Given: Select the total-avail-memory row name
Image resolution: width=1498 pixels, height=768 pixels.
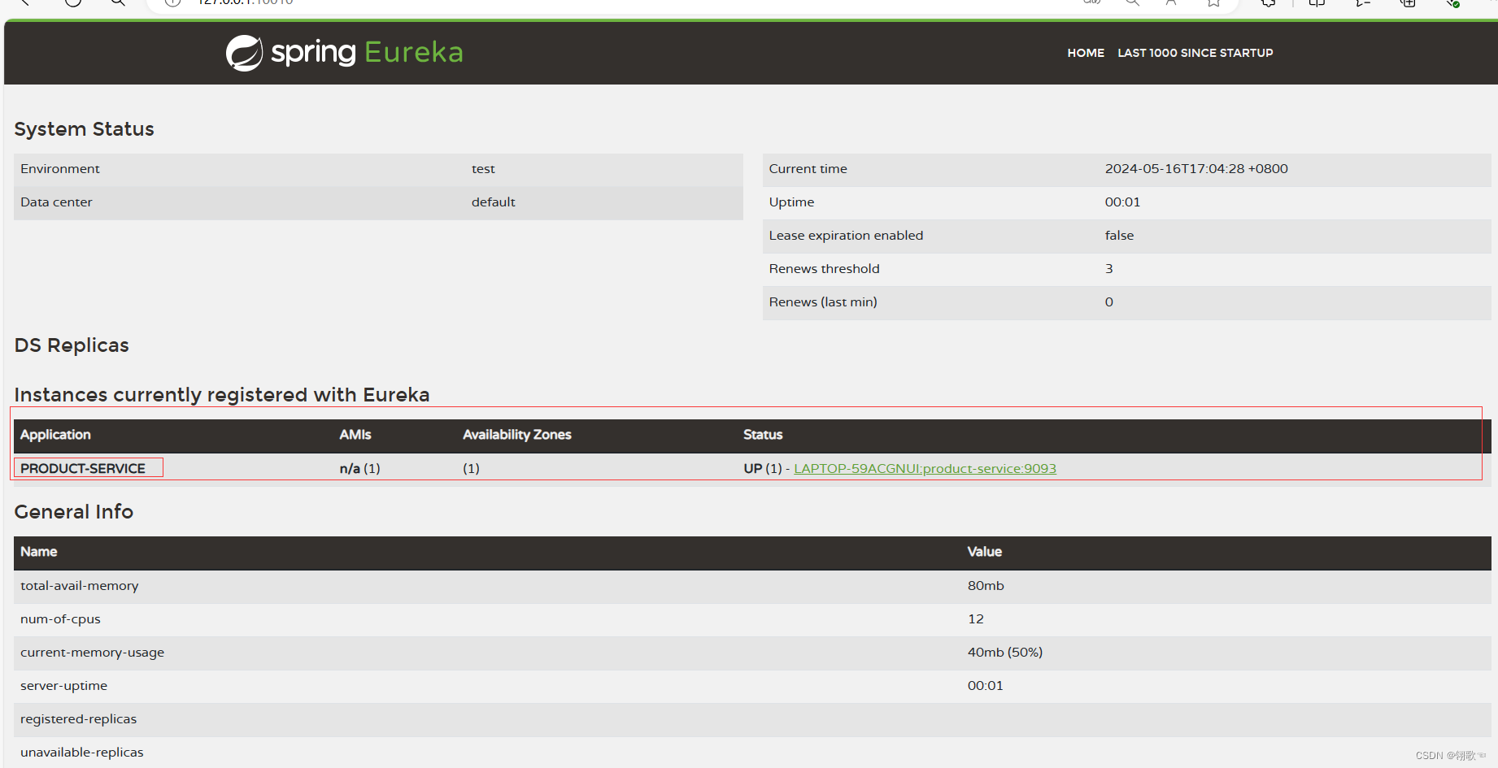Looking at the screenshot, I should click(80, 586).
